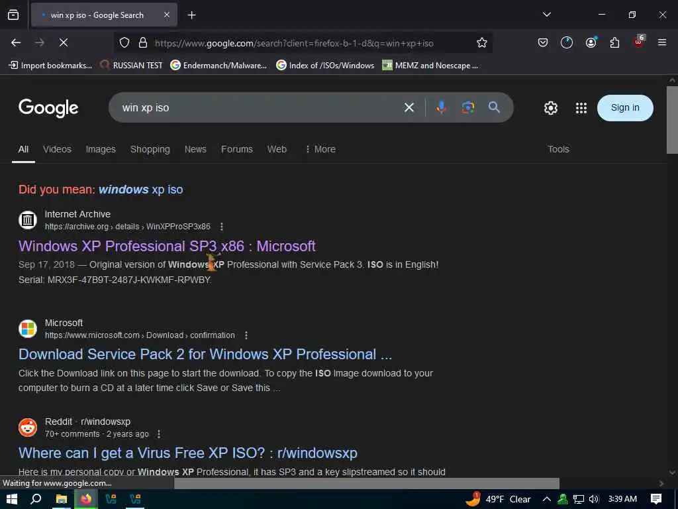This screenshot has width=678, height=509.
Task: Open RUSSIAN TEST bookmark
Action: click(x=131, y=66)
